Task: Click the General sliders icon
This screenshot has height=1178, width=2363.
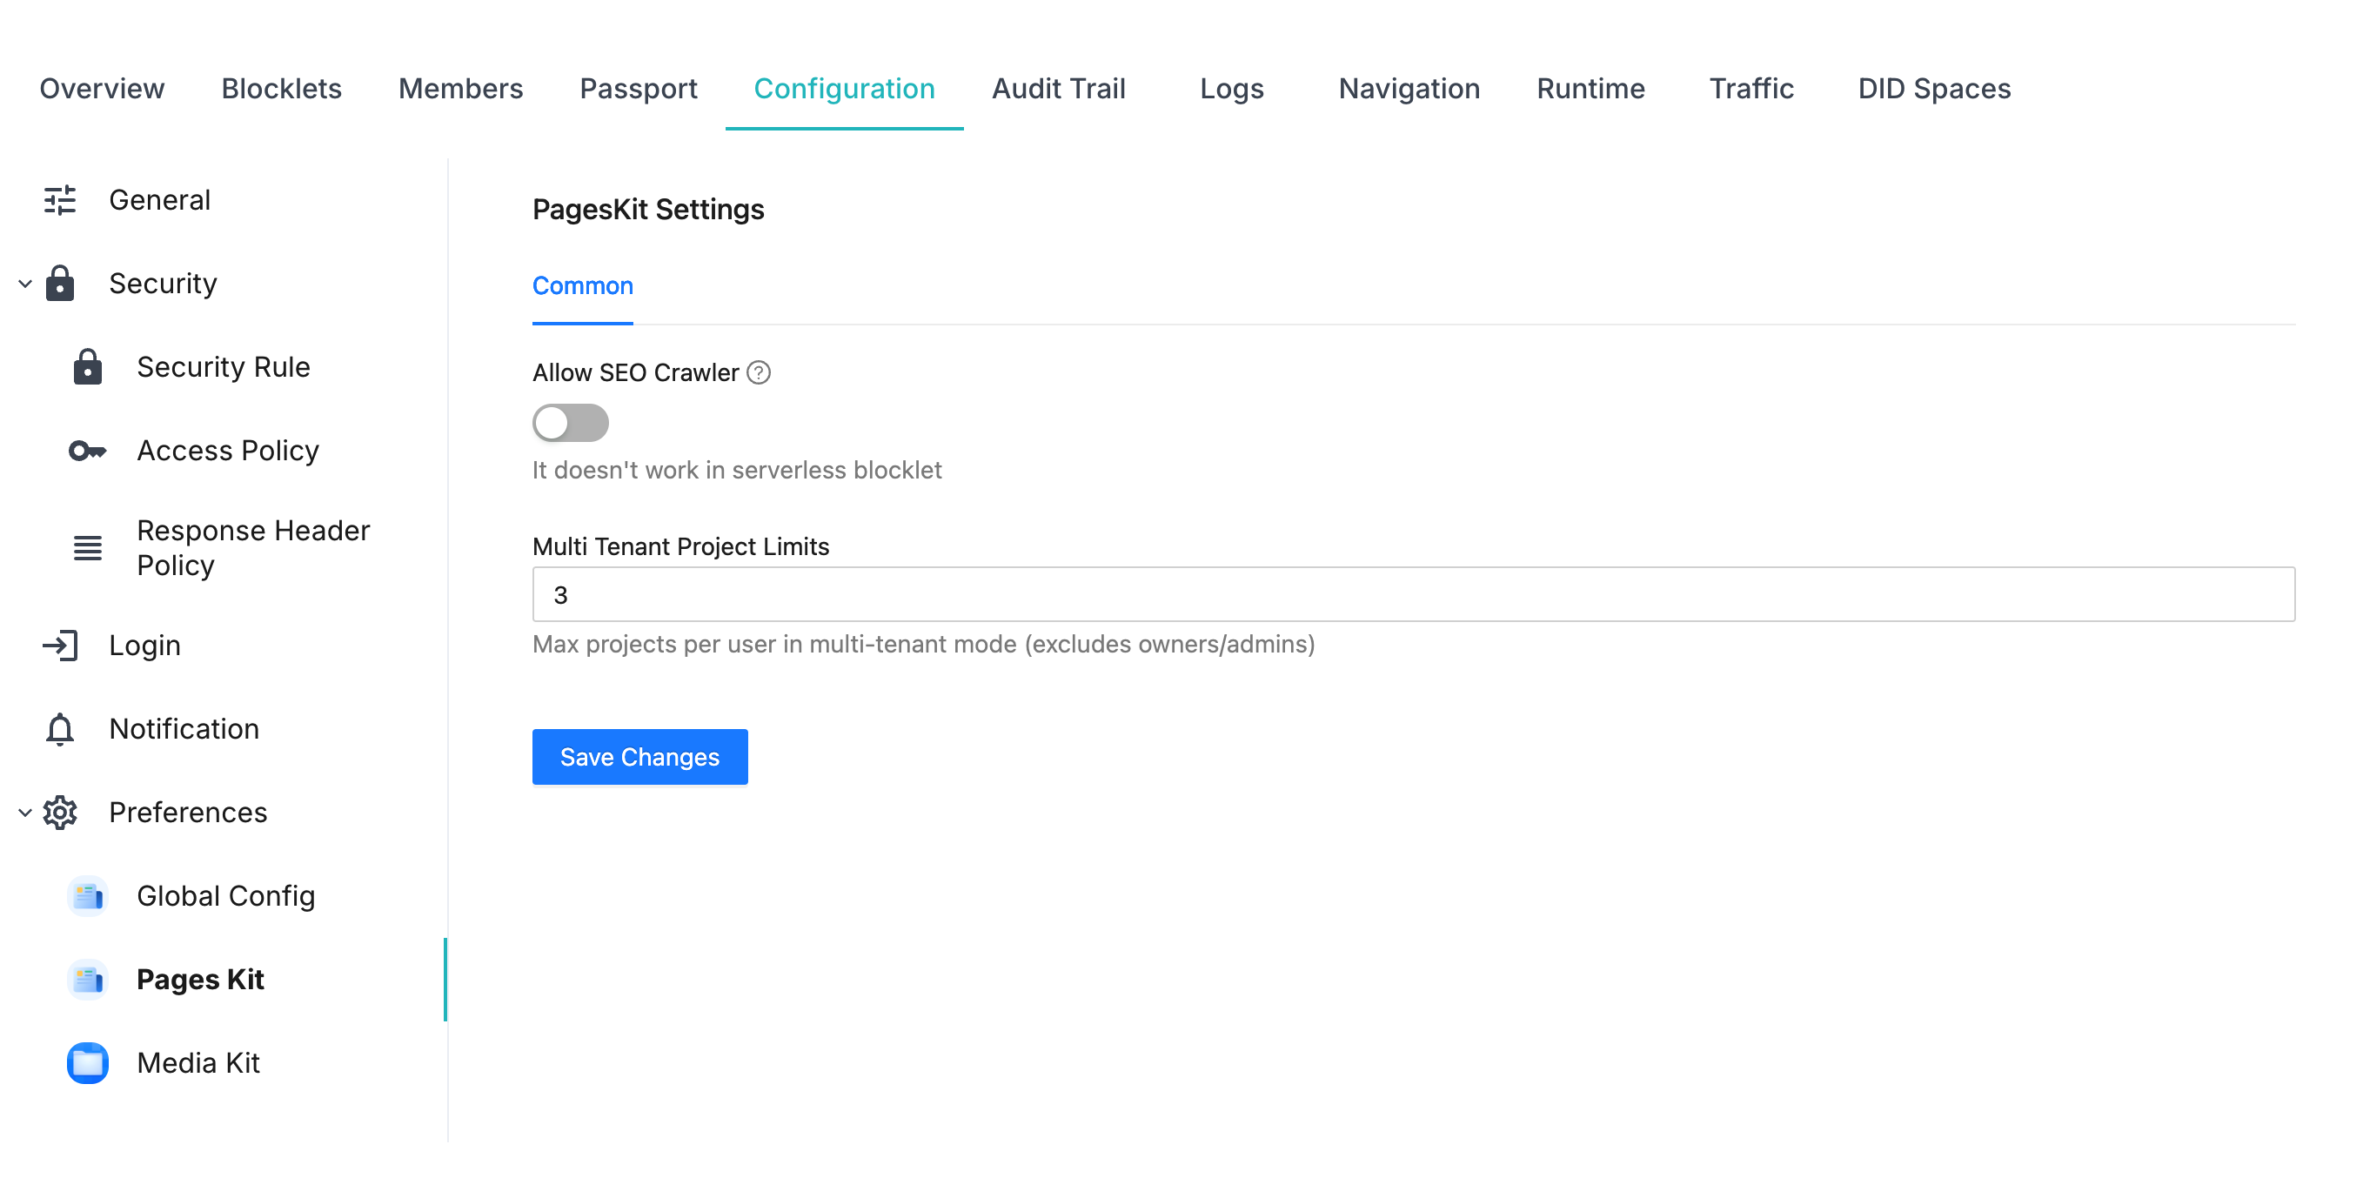Action: (60, 200)
